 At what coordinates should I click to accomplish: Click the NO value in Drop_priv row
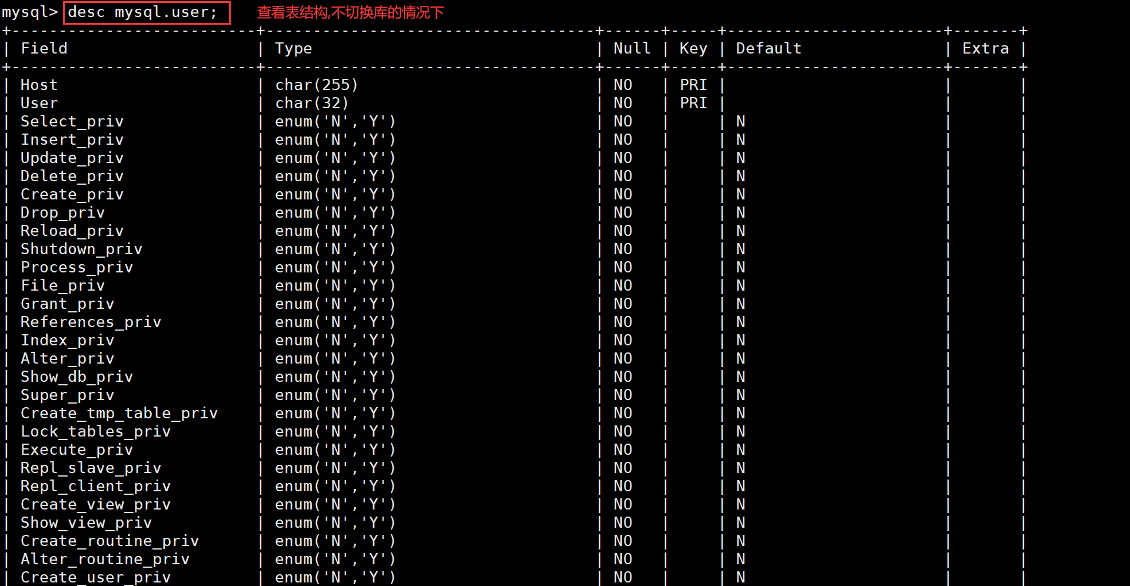(x=623, y=212)
